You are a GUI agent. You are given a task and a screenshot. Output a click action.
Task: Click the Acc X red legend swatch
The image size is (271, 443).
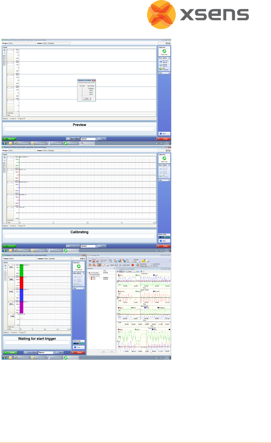click(x=119, y=275)
